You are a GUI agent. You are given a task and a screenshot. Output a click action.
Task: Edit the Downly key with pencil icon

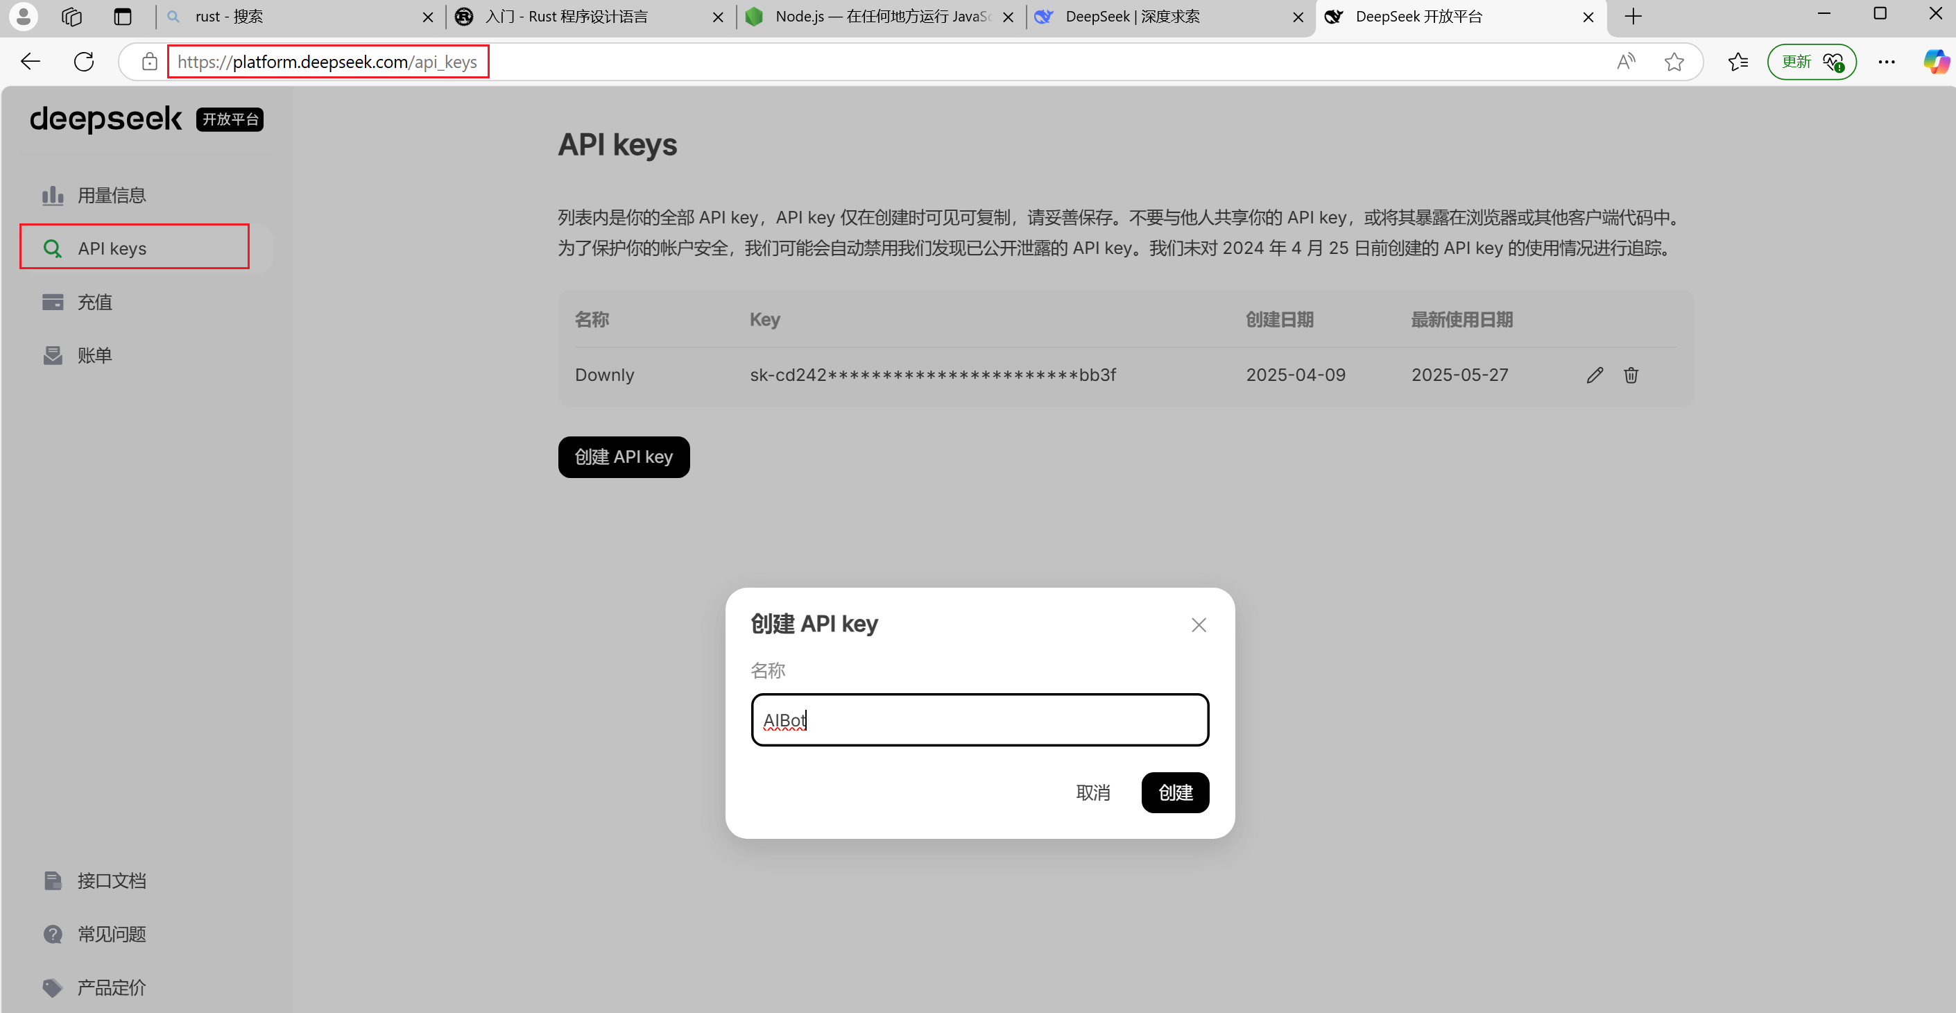point(1595,375)
